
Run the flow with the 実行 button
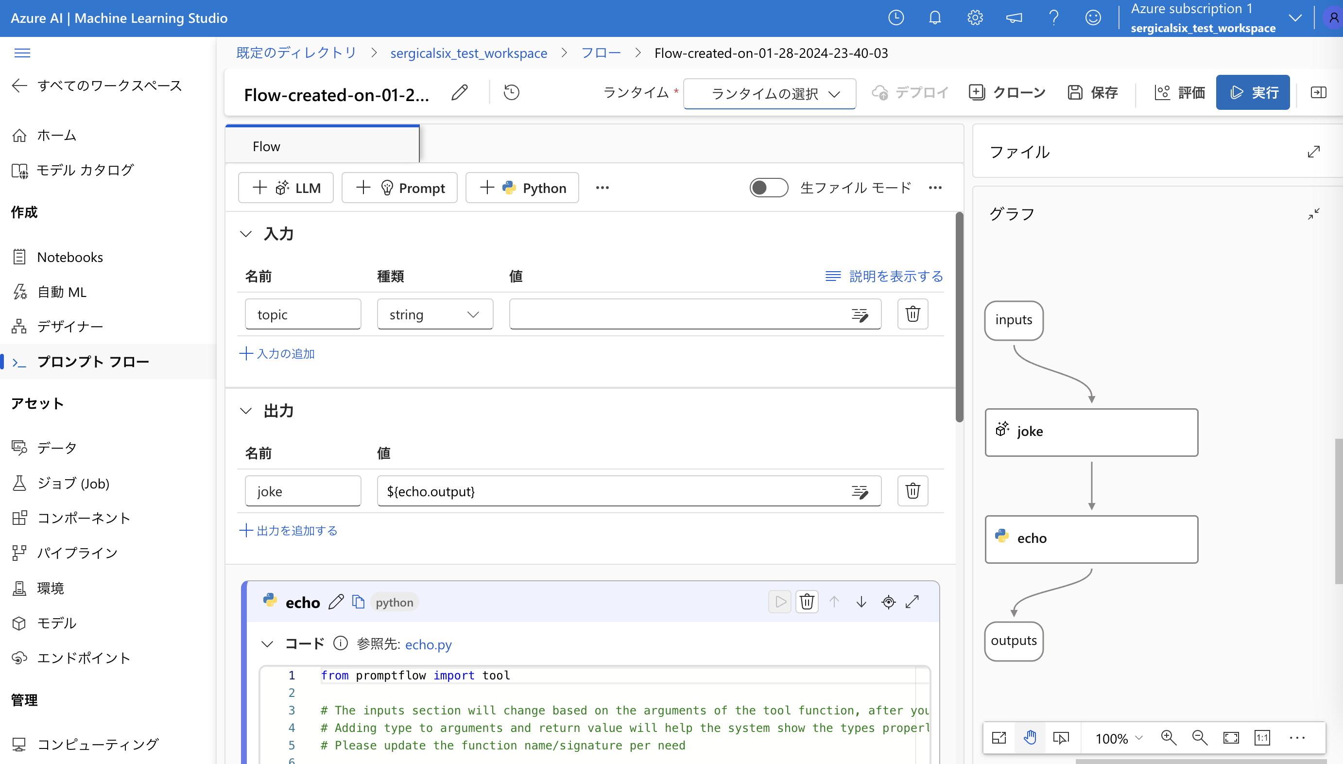(x=1252, y=92)
